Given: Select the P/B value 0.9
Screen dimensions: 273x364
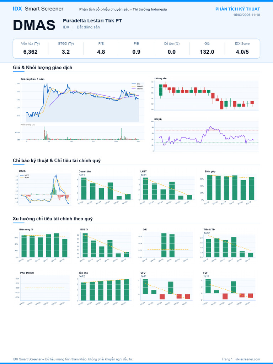Looking at the screenshot, I should click(x=136, y=52).
